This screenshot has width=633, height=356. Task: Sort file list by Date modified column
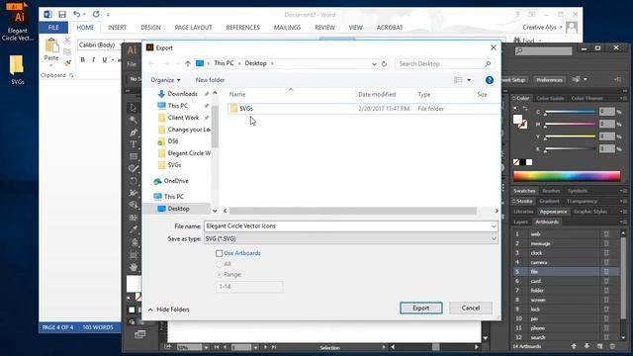coord(377,95)
